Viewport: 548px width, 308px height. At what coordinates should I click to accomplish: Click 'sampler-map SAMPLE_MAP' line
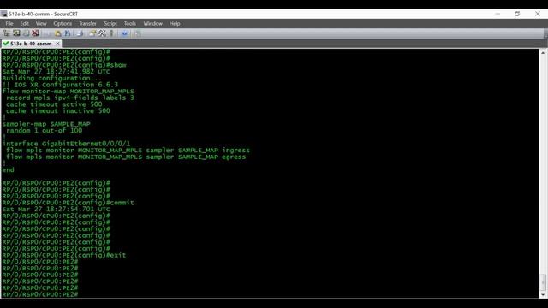click(x=46, y=124)
